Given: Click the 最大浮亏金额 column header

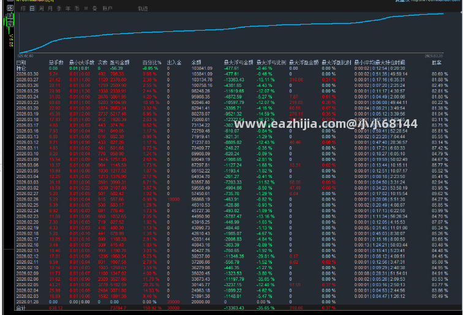Looking at the screenshot, I should (x=238, y=62).
